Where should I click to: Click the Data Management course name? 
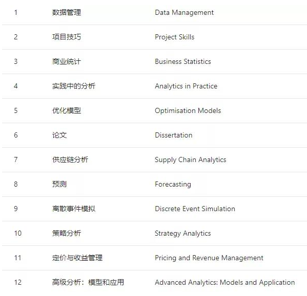(x=184, y=12)
